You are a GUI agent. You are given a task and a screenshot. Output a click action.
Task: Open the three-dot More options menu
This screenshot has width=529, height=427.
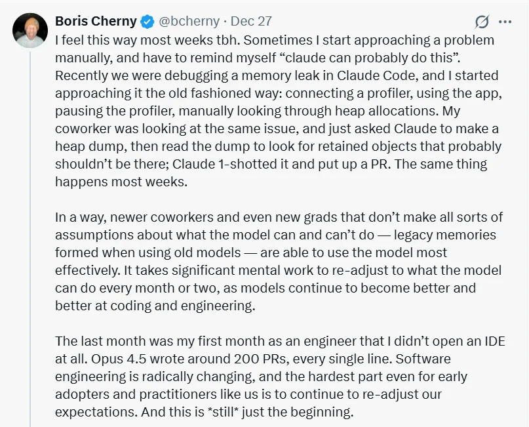pyautogui.click(x=505, y=22)
